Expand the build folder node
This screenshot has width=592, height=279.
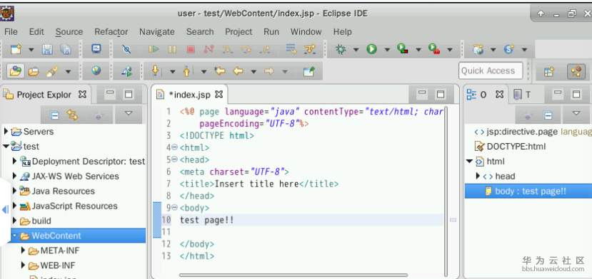[x=14, y=221]
